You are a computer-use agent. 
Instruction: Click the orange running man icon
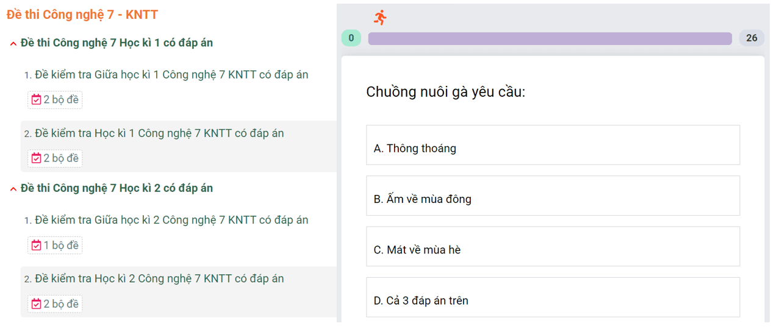coord(380,18)
